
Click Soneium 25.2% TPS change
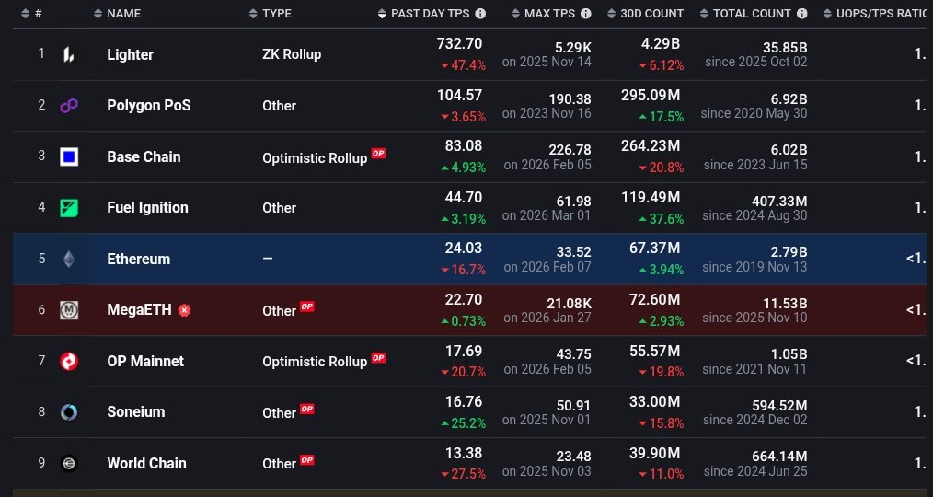pos(463,423)
